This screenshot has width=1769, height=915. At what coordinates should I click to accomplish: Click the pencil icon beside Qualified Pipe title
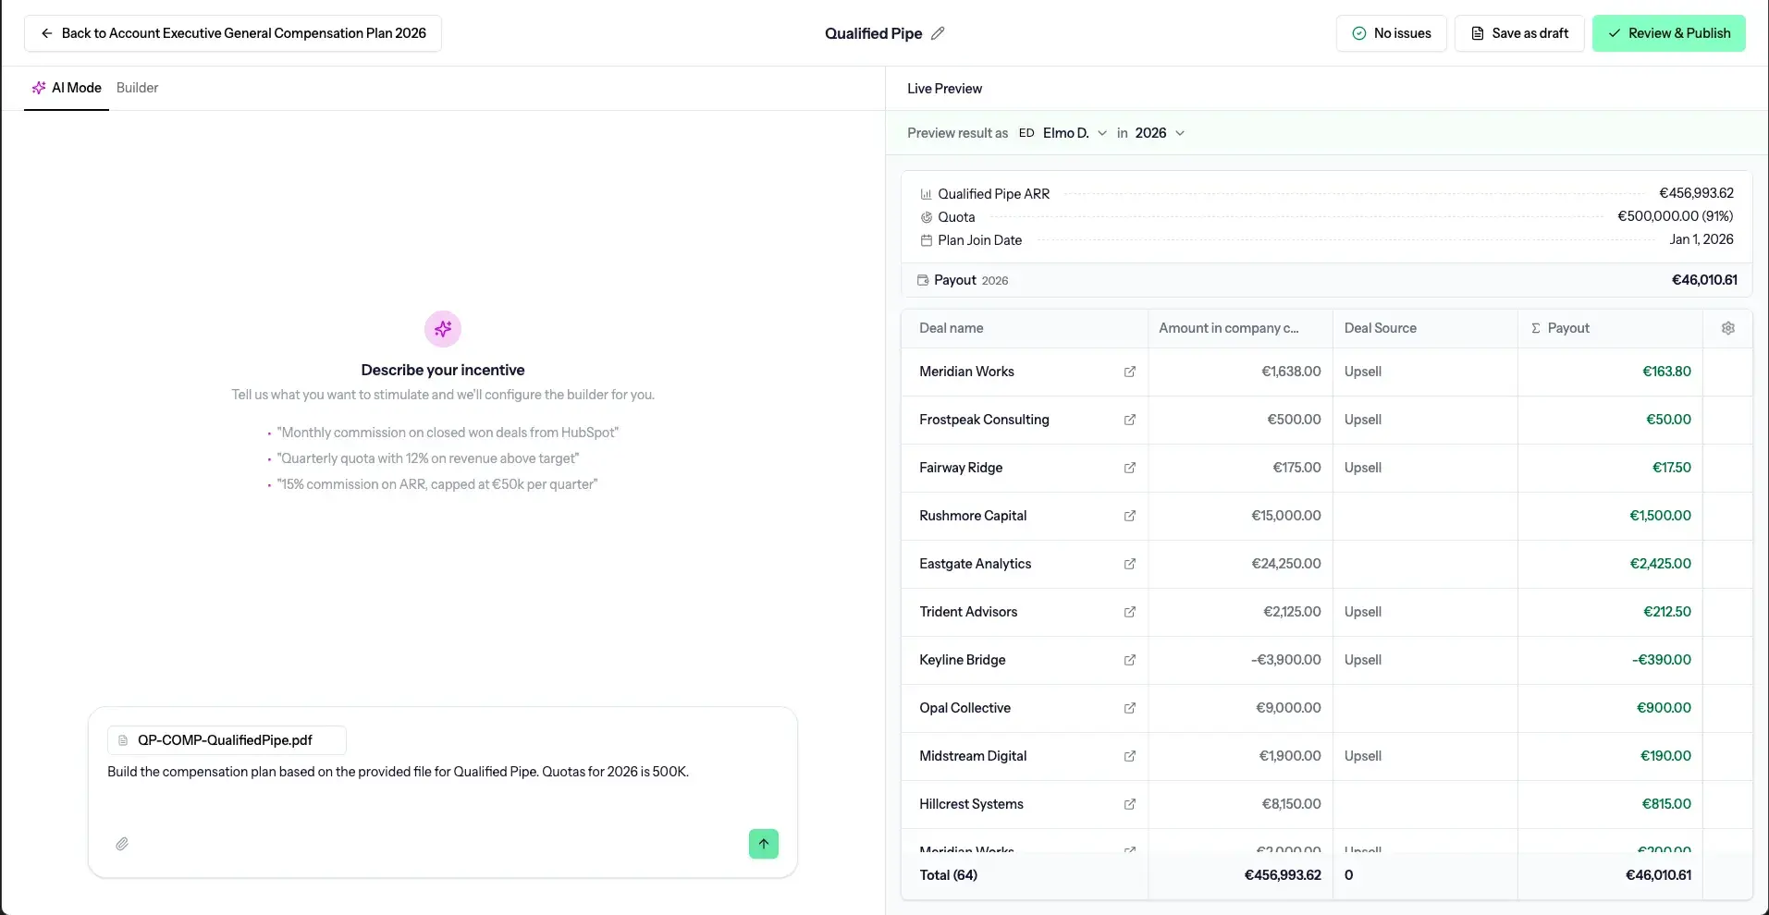(938, 33)
